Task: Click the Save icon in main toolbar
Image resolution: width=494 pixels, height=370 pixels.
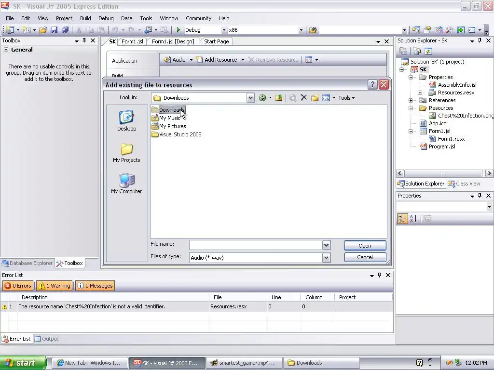Action: 54,30
